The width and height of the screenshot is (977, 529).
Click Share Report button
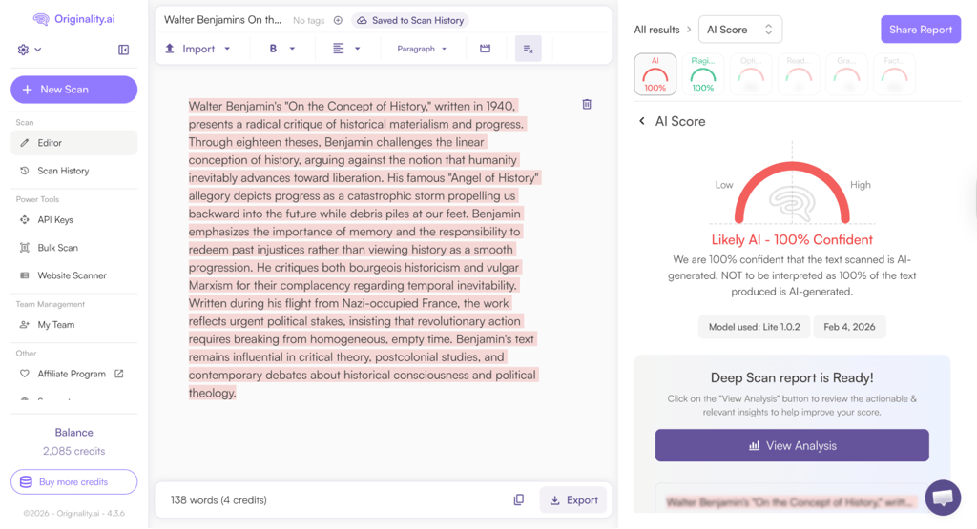point(921,30)
